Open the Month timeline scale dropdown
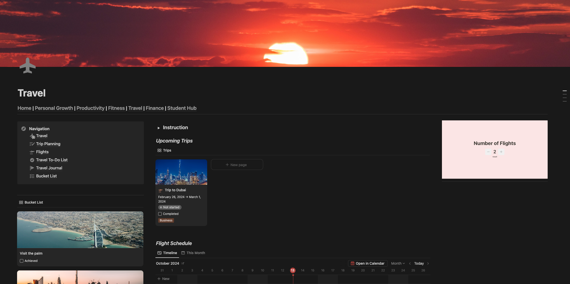The width and height of the screenshot is (570, 284). (x=398, y=263)
